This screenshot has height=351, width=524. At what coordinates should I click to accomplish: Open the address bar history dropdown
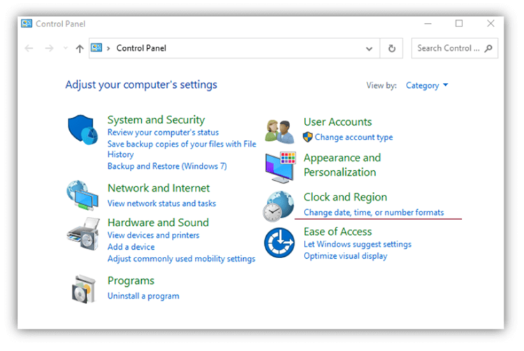(x=369, y=49)
